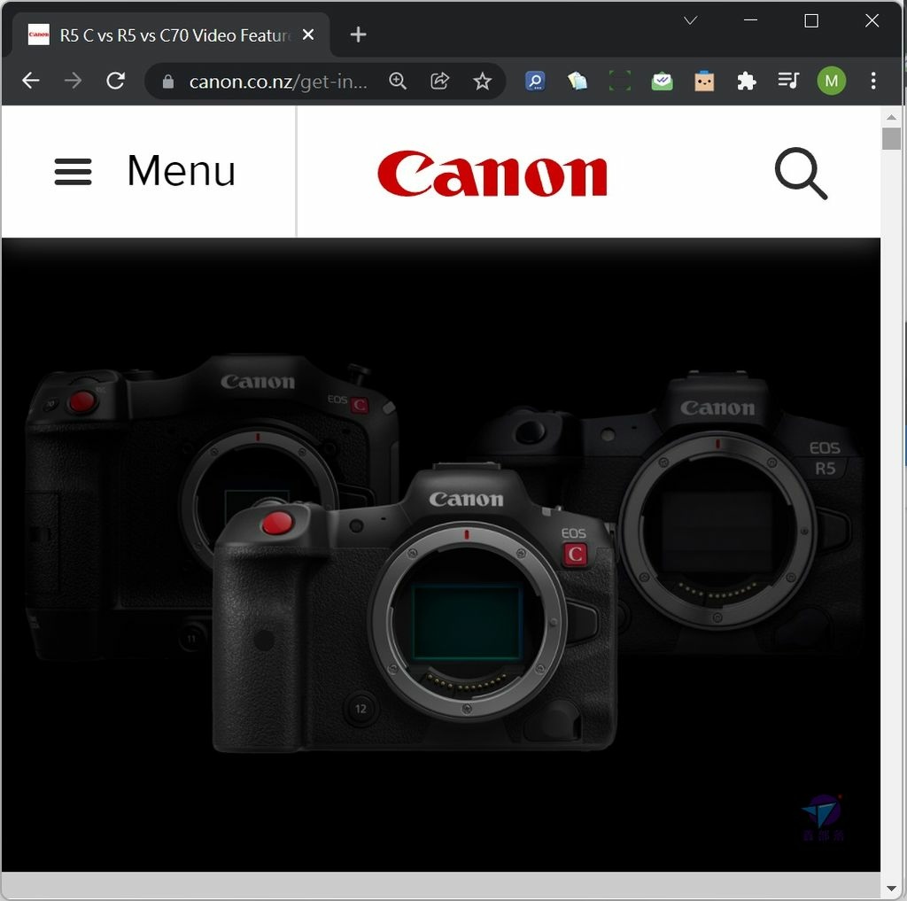The width and height of the screenshot is (907, 901).
Task: Open the green checkmark mail extension
Action: tap(662, 81)
